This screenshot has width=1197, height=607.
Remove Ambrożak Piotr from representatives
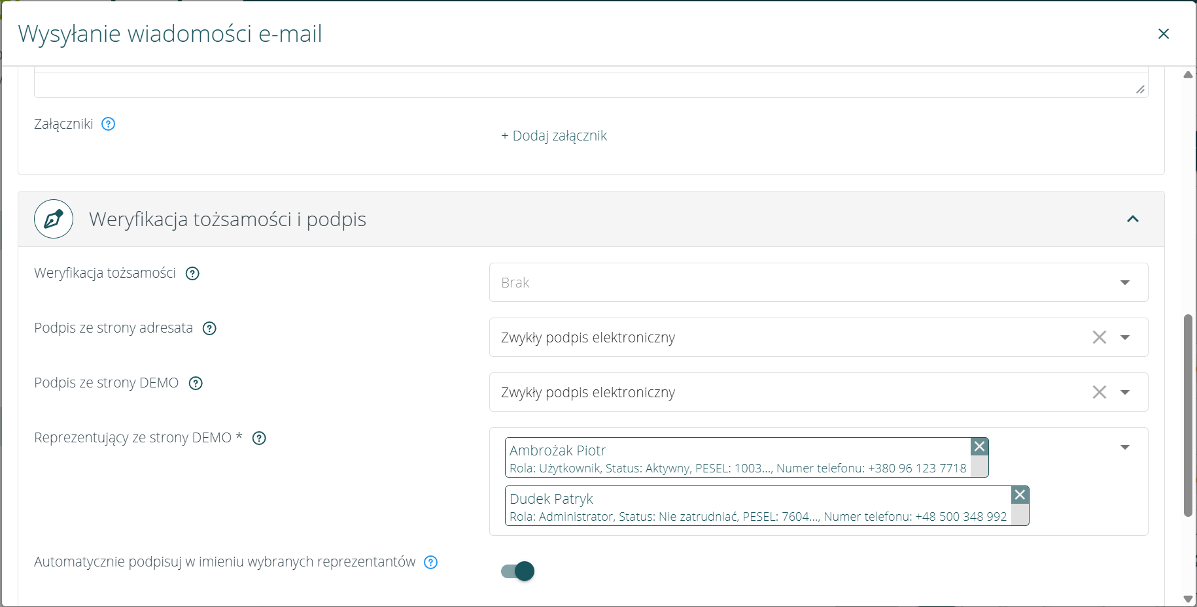[x=979, y=446]
